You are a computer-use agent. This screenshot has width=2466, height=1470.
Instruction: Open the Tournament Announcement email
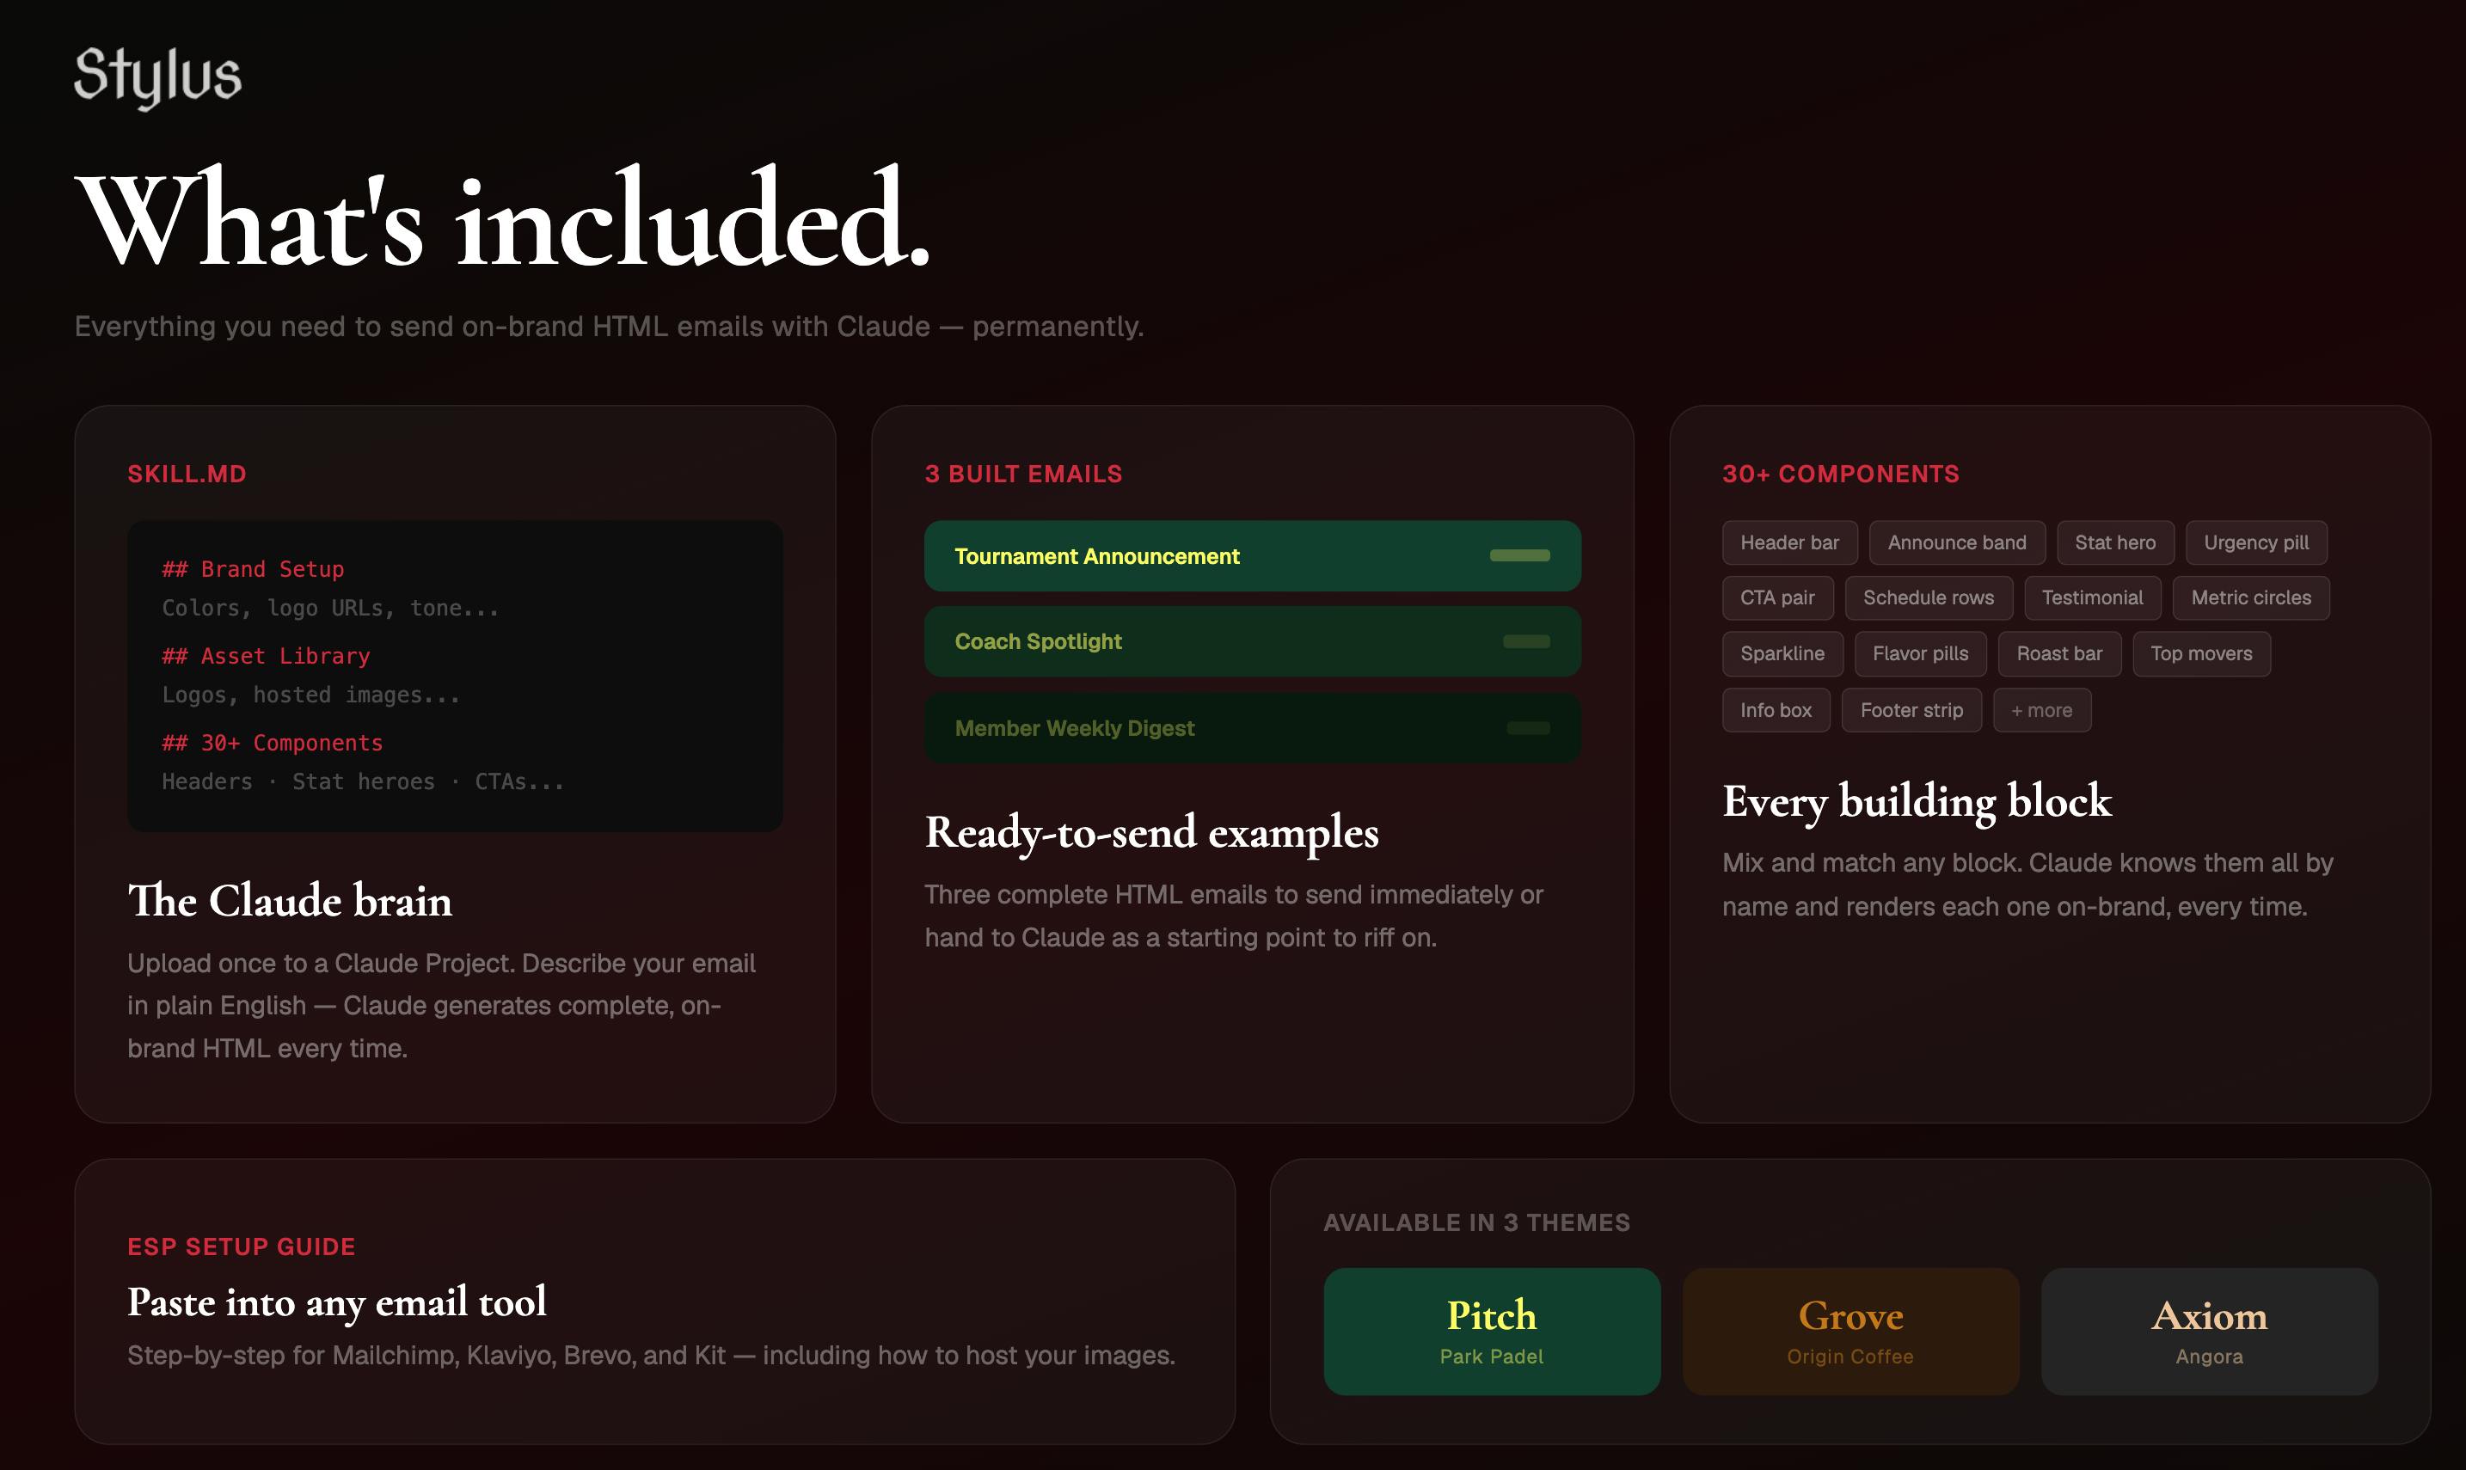(1252, 555)
